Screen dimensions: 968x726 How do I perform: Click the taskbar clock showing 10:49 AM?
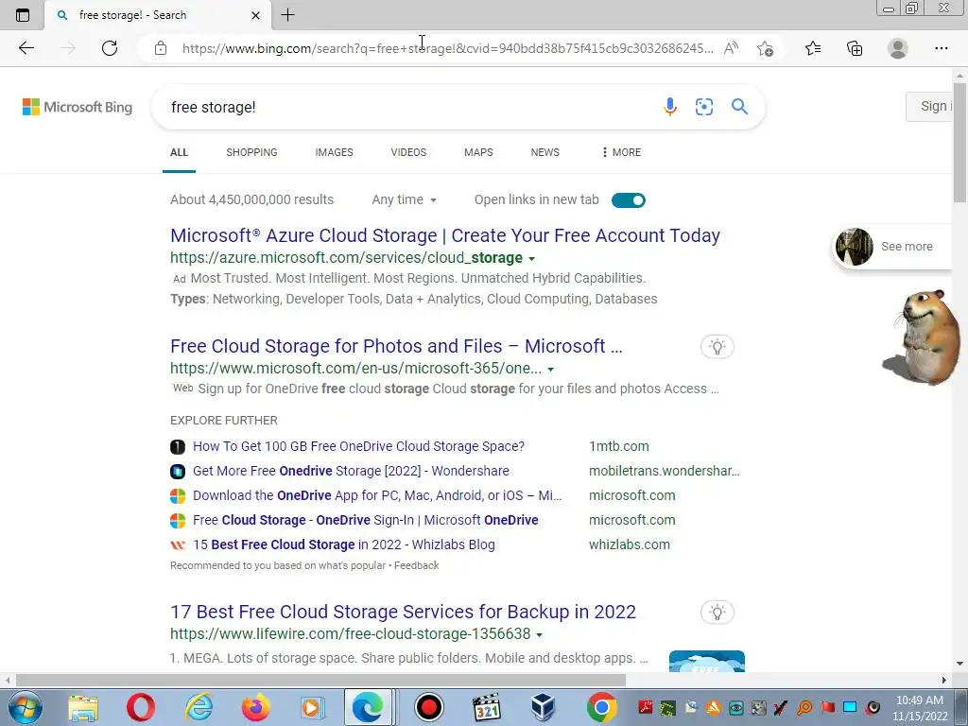point(920,708)
